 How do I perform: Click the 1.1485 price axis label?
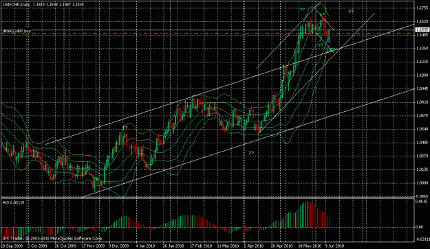(422, 35)
